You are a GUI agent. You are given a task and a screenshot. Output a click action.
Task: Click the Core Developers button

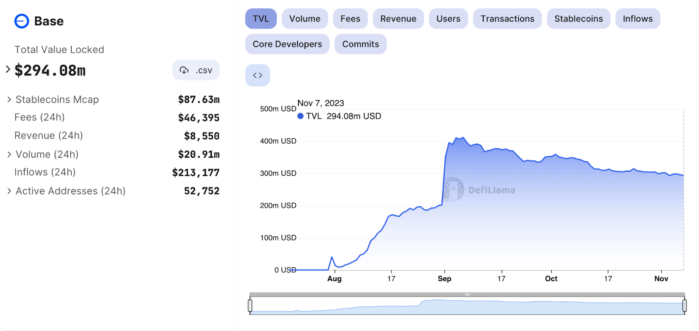[287, 44]
